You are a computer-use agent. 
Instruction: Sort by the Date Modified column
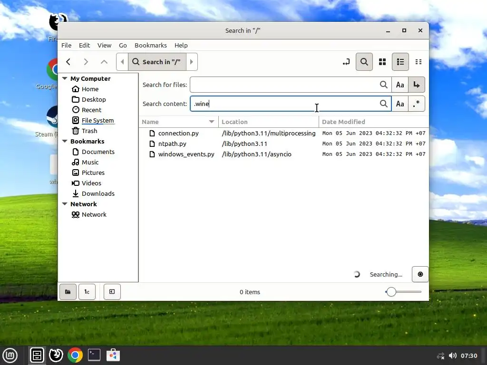tap(374, 122)
